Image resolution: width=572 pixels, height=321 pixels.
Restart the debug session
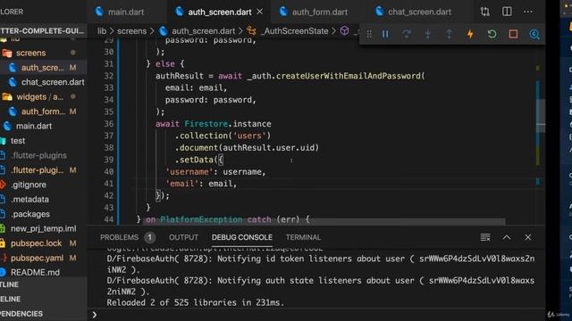click(x=492, y=34)
